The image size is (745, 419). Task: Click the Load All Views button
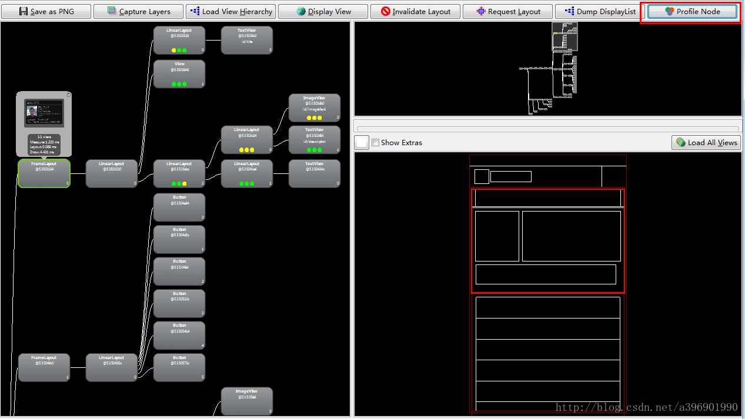pyautogui.click(x=706, y=142)
